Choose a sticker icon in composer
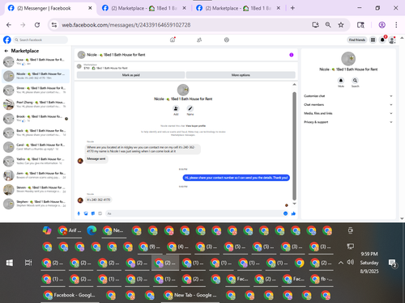This screenshot has width=405, height=303. pos(93,213)
